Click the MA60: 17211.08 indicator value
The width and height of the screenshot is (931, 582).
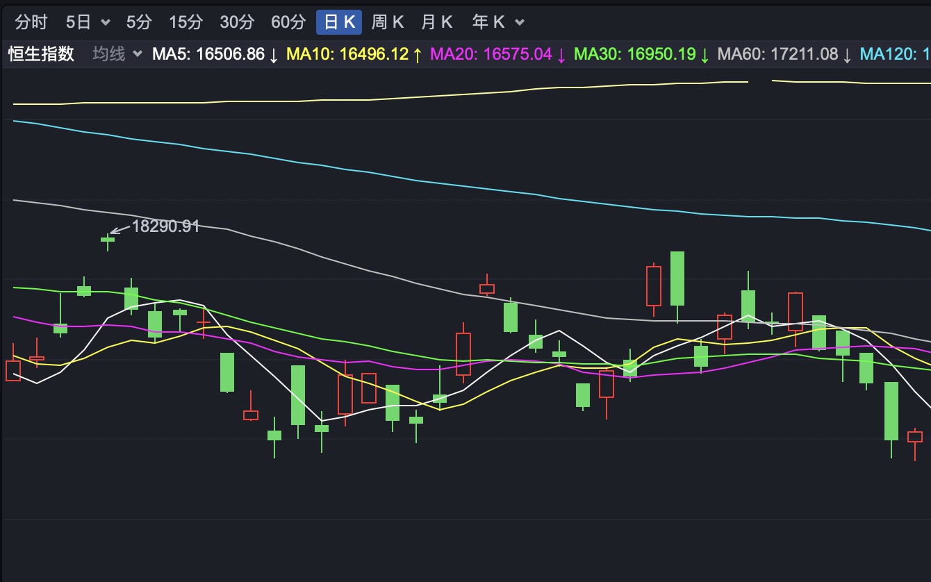[x=784, y=54]
